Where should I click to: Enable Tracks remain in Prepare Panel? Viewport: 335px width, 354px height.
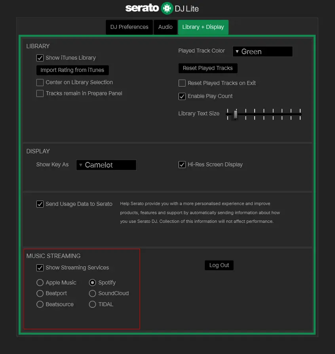click(x=40, y=94)
